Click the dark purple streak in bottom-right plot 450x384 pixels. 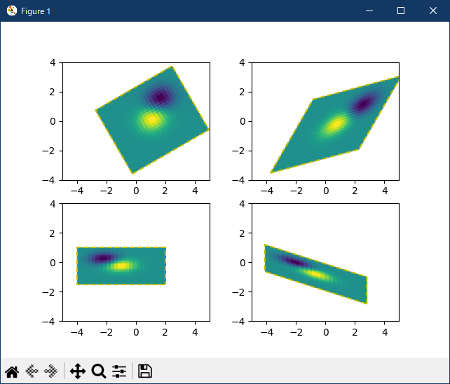(294, 261)
